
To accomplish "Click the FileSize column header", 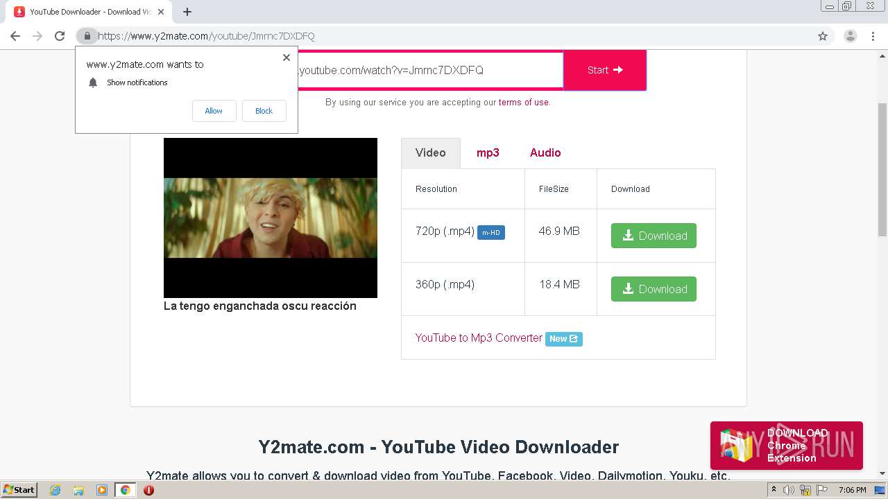I will point(554,189).
